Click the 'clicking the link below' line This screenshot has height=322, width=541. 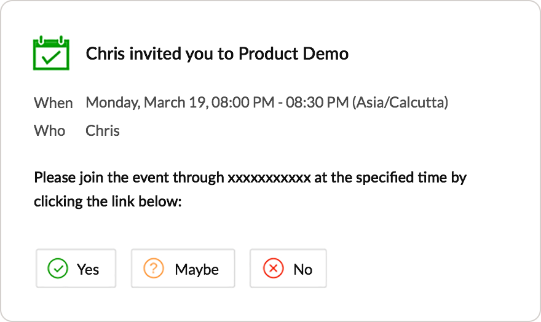pyautogui.click(x=108, y=201)
